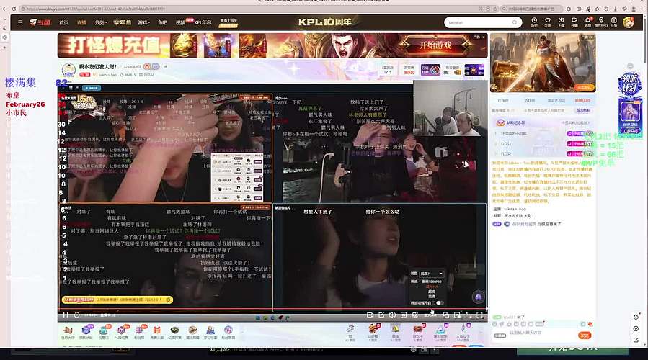Open 任务大厅 in the gift bar
Viewport: 648px width, 360px height.
(68, 332)
